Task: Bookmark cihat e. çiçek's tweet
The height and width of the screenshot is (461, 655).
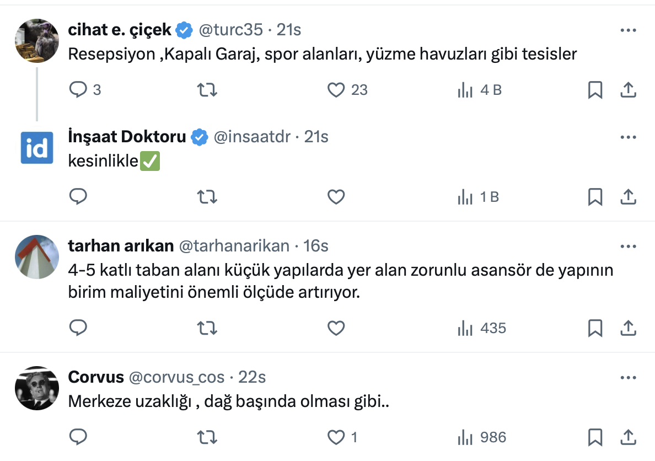Action: point(595,90)
